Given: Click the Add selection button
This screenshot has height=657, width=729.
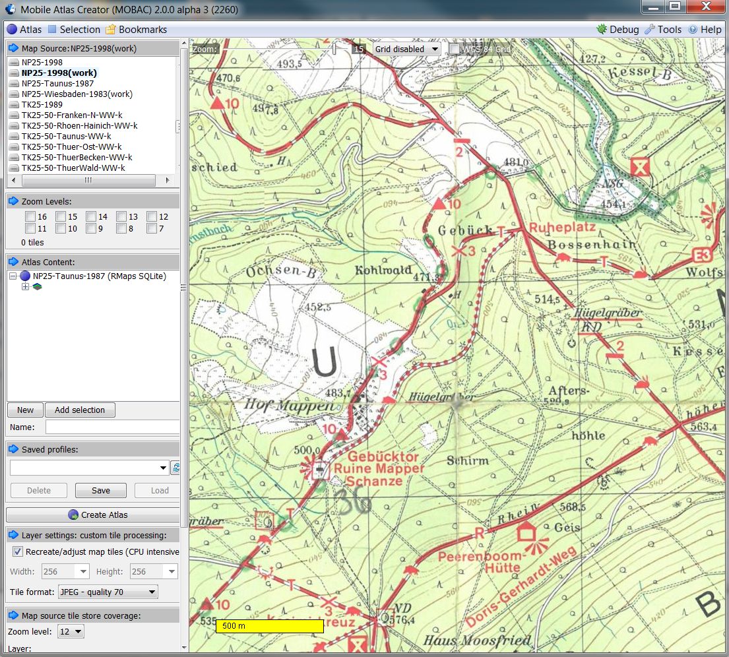Looking at the screenshot, I should click(x=80, y=410).
